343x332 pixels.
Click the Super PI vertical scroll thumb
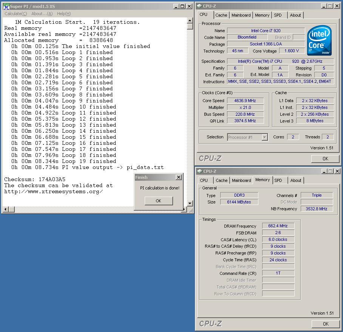pos(190,26)
